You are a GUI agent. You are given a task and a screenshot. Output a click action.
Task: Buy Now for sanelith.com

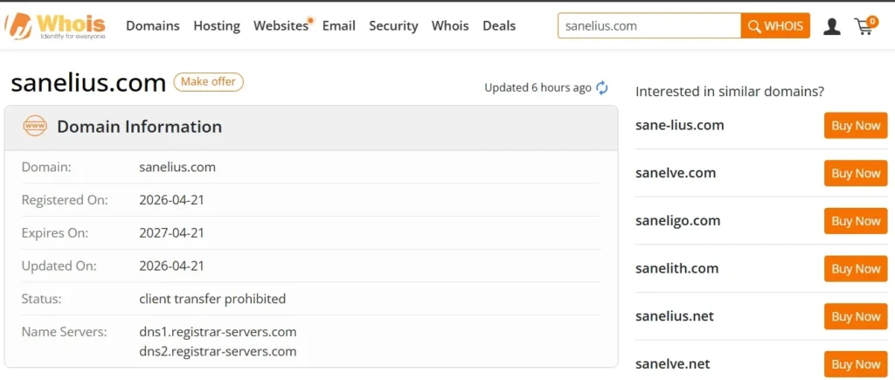[x=855, y=269]
